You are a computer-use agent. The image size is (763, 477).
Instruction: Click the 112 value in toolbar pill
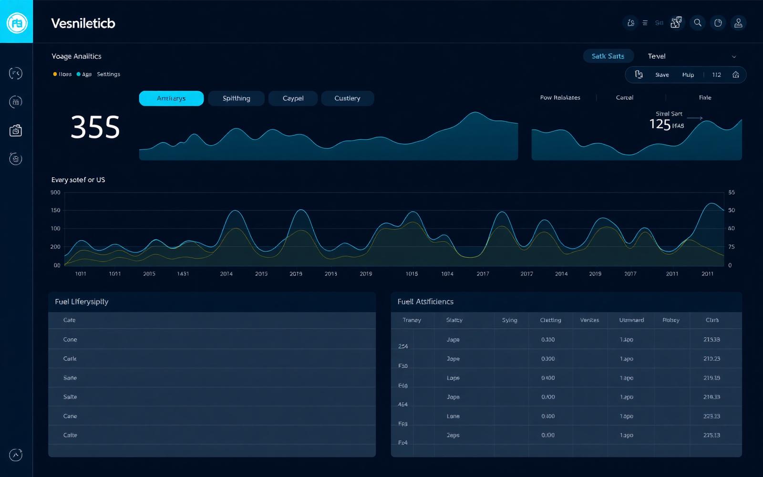[716, 75]
